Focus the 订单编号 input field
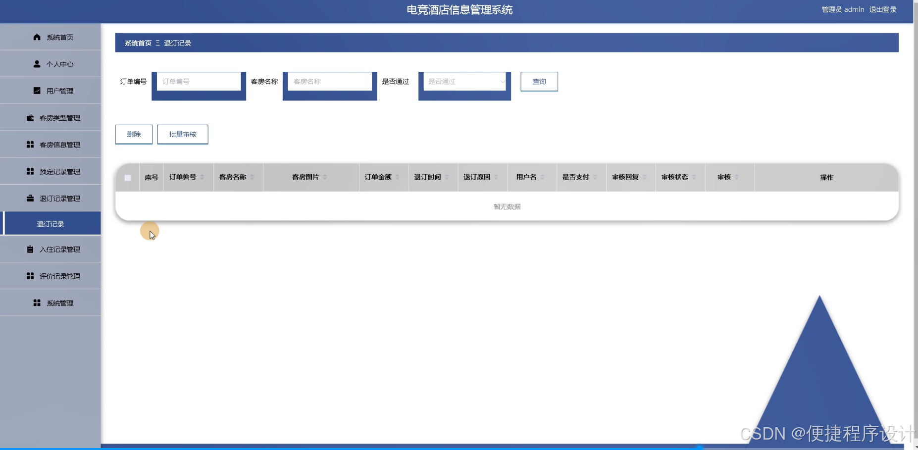Image resolution: width=918 pixels, height=450 pixels. [x=199, y=82]
